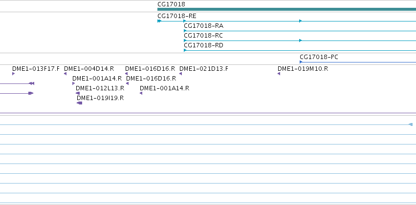Select the DME1-004D14.R label
Viewport: 416px width, 205px height.
click(x=89, y=69)
